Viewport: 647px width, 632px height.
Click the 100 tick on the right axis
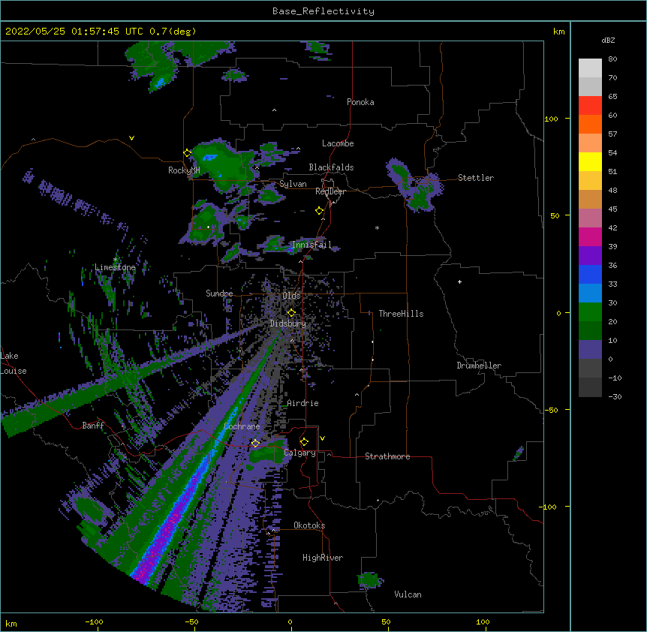point(551,119)
